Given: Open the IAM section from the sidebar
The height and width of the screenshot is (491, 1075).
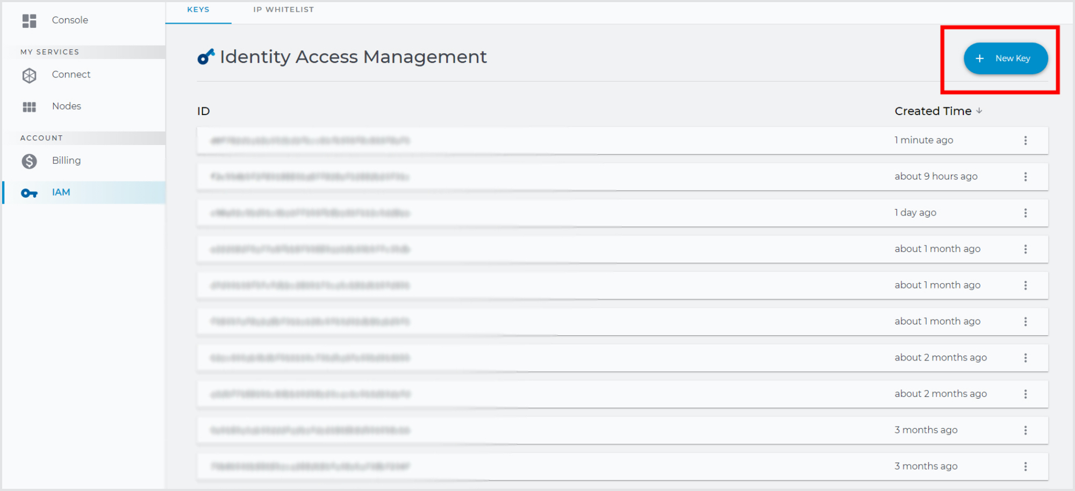Looking at the screenshot, I should pos(61,192).
